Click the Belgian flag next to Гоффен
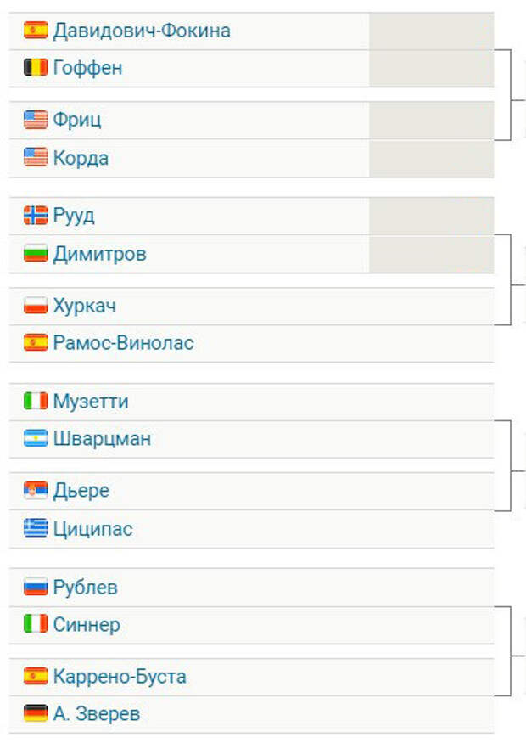 pyautogui.click(x=36, y=67)
